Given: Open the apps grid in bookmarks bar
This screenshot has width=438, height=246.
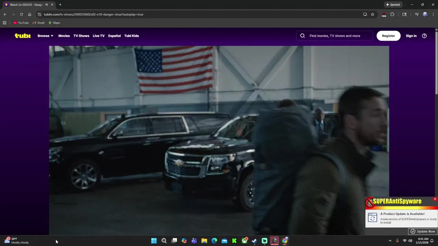Looking at the screenshot, I should point(4,23).
